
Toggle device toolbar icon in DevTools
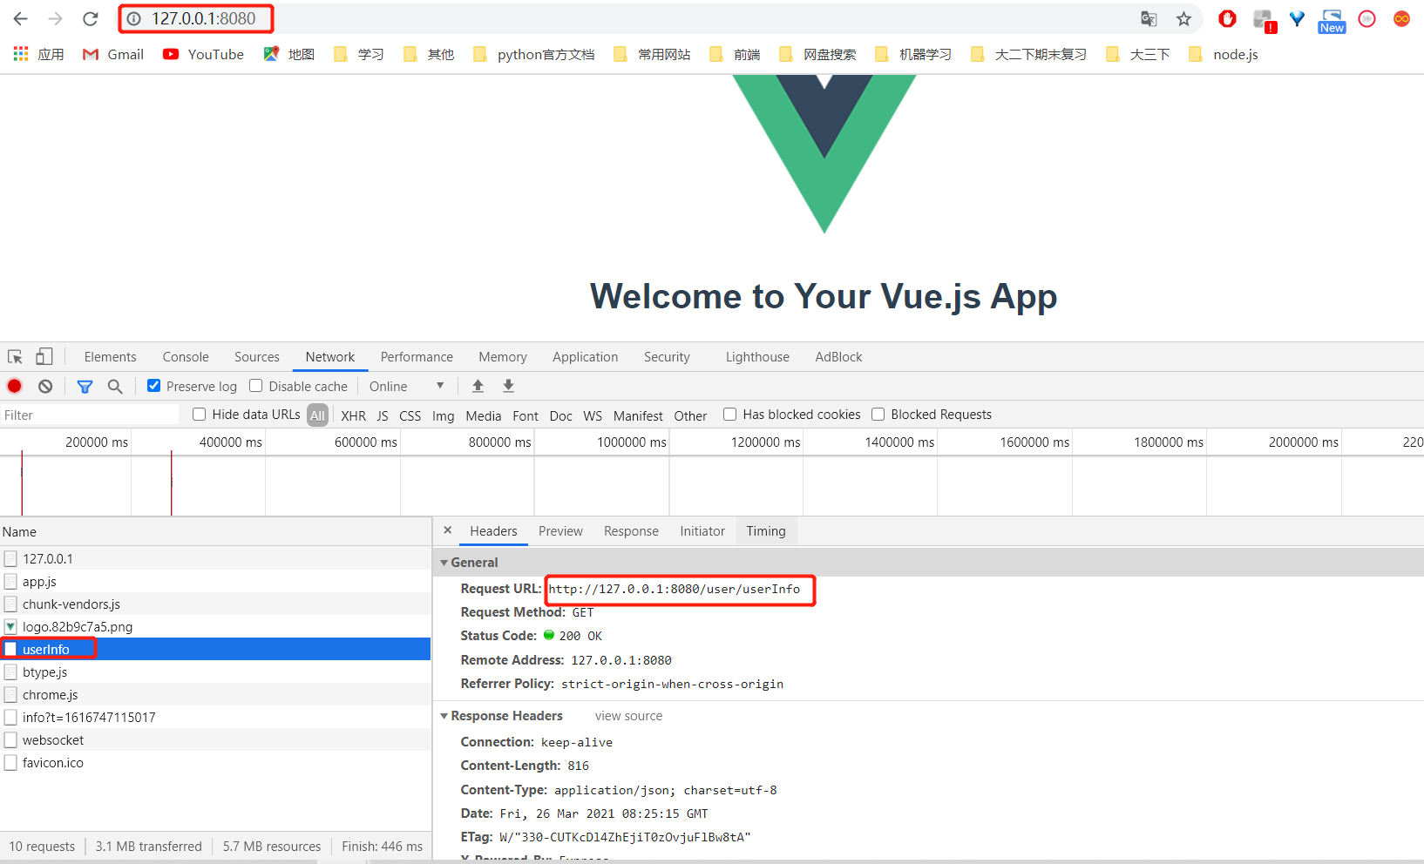(x=44, y=356)
